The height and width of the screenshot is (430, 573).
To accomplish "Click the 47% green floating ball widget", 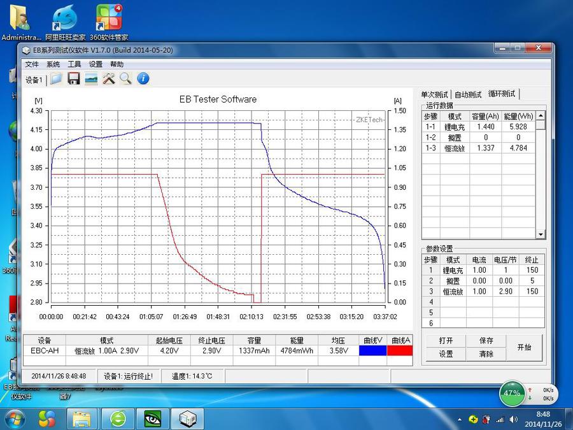I will (x=512, y=394).
